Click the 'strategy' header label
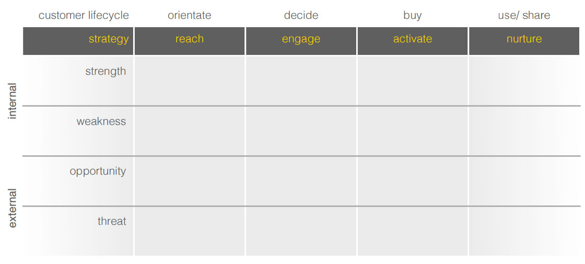 coord(108,39)
